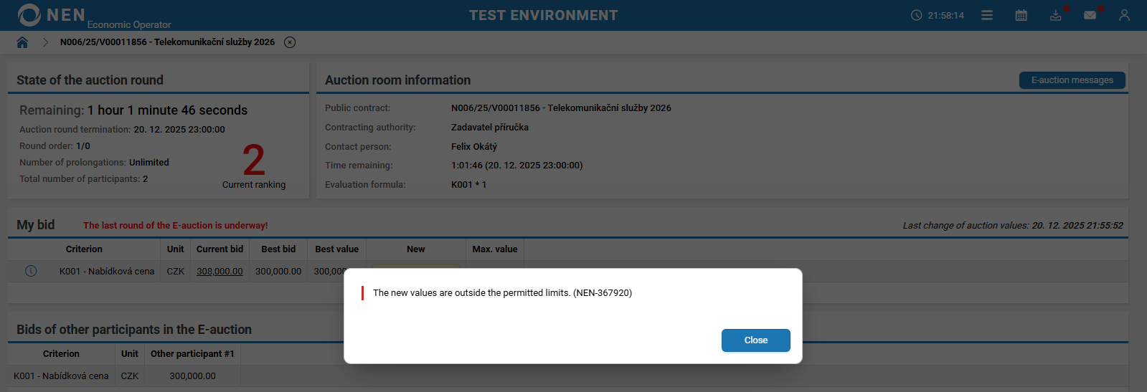This screenshot has width=1147, height=392.
Task: Open the downloads inbox icon
Action: pyautogui.click(x=1056, y=15)
